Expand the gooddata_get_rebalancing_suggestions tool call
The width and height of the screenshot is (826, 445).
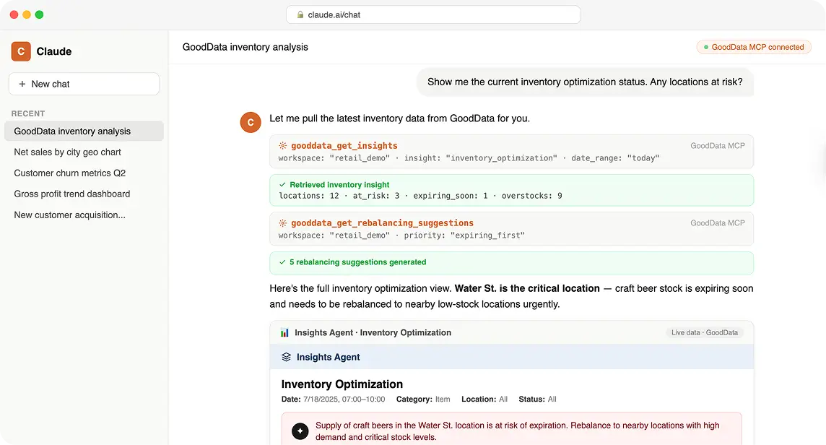click(511, 229)
